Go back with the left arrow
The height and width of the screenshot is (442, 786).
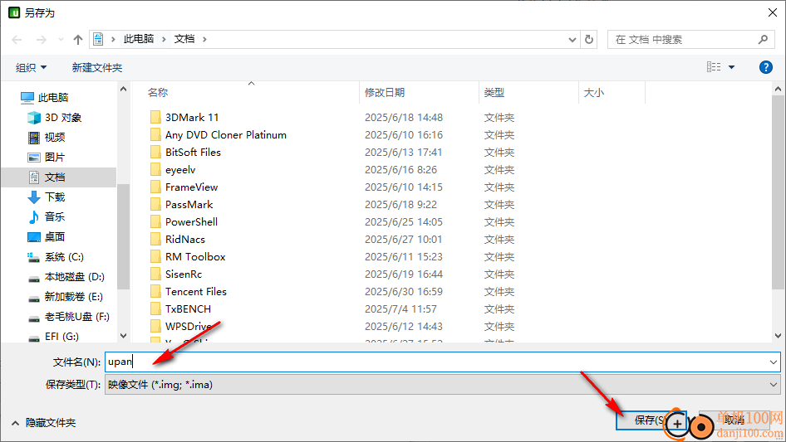click(x=17, y=40)
